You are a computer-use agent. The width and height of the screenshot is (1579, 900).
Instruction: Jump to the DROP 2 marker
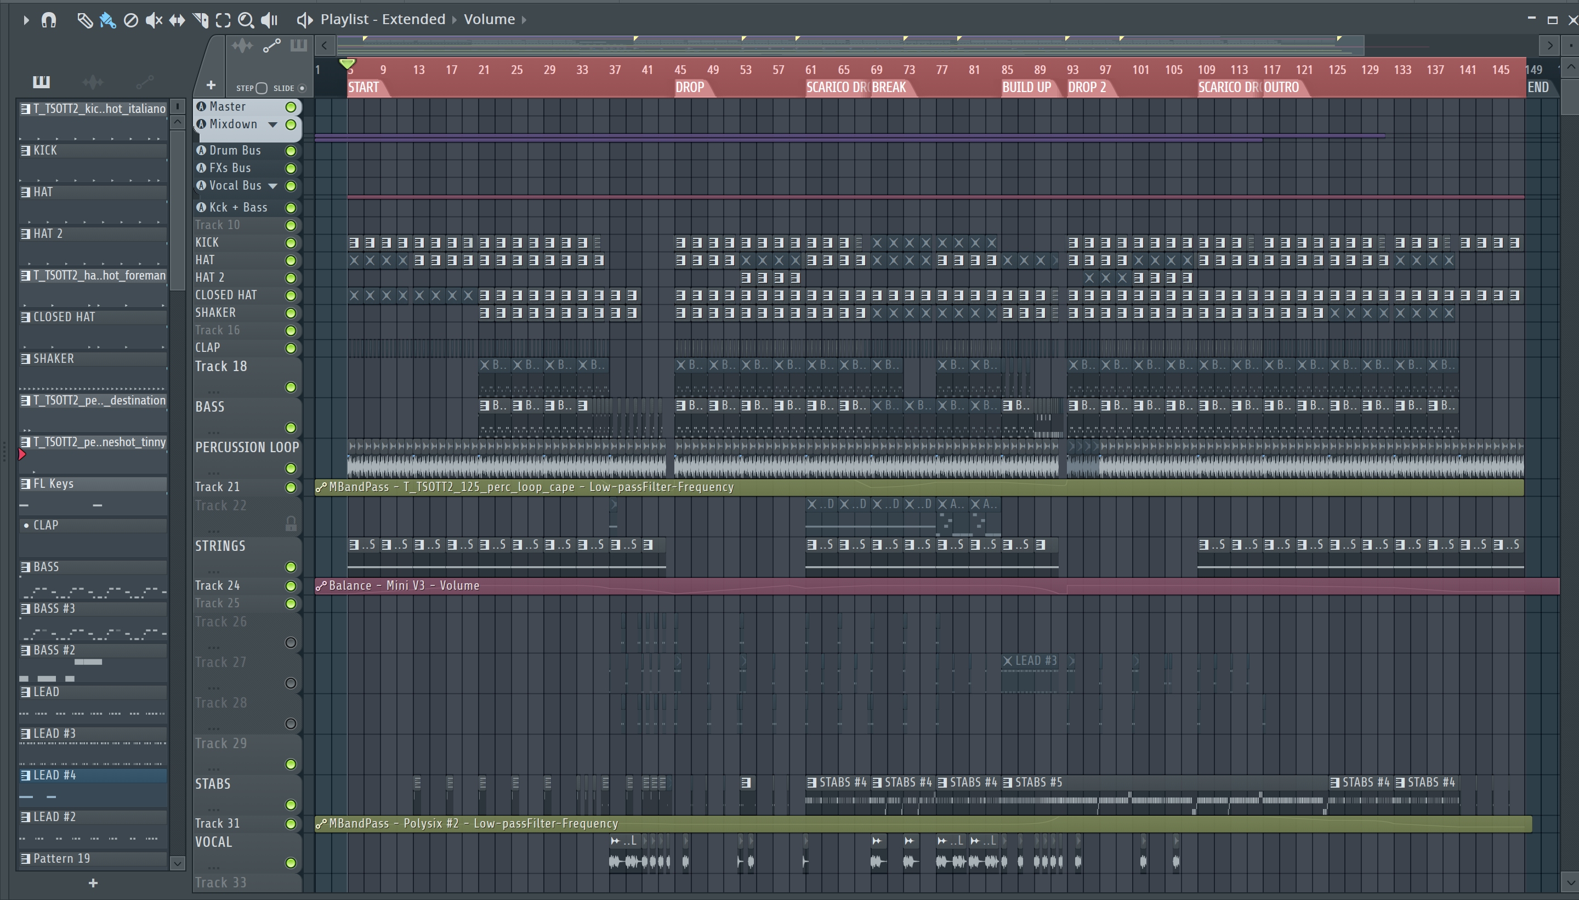1088,87
